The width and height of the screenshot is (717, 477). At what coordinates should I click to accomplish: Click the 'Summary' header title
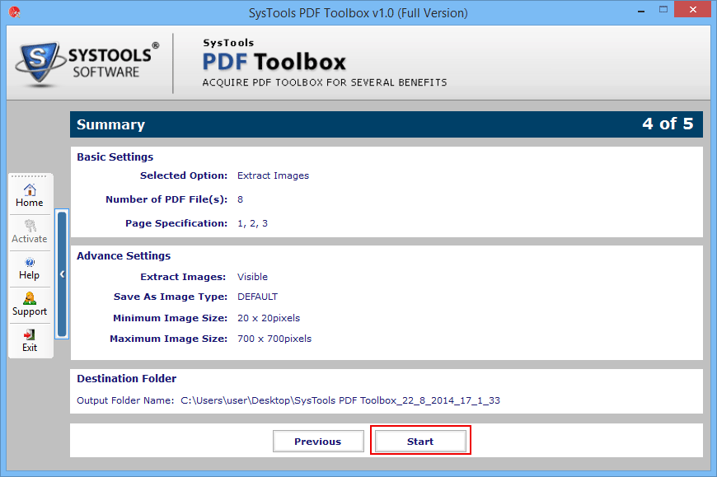[x=111, y=124]
